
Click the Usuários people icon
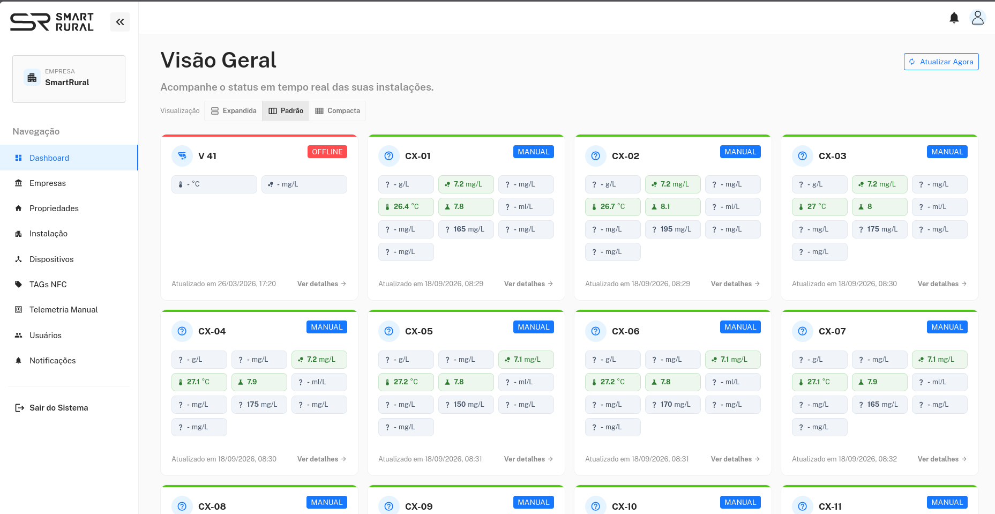pos(18,335)
